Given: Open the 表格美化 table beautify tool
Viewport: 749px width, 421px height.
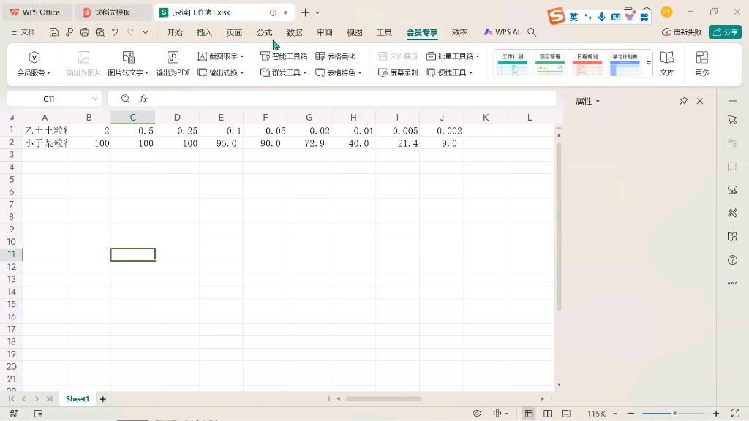Looking at the screenshot, I should tap(336, 56).
